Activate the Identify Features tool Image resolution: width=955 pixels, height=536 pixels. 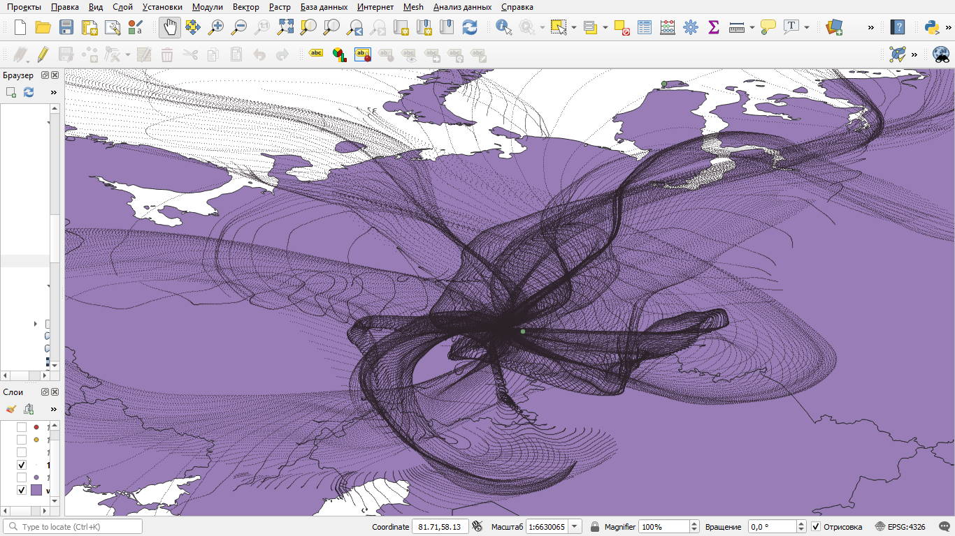(503, 27)
